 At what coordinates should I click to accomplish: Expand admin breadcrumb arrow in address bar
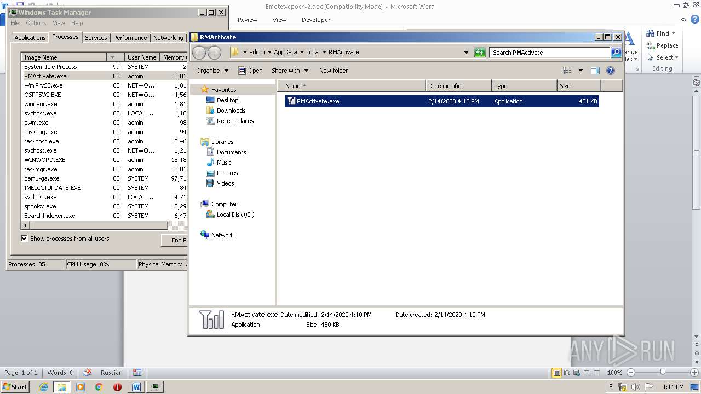tap(269, 53)
